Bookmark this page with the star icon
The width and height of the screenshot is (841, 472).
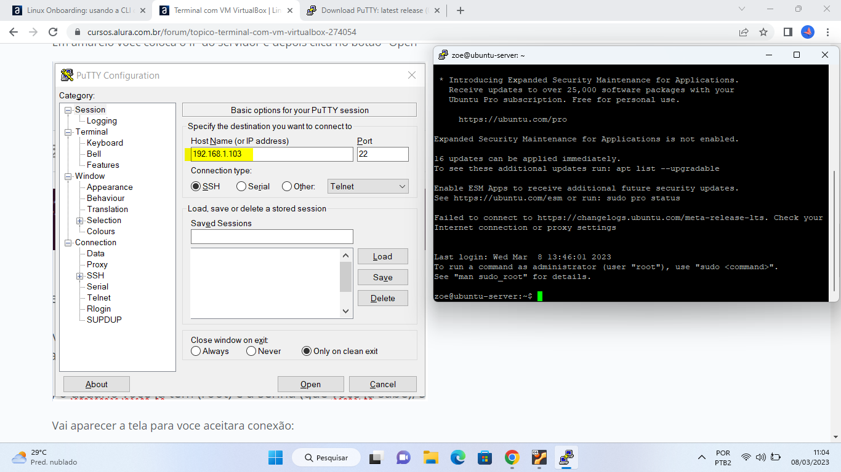pos(763,32)
